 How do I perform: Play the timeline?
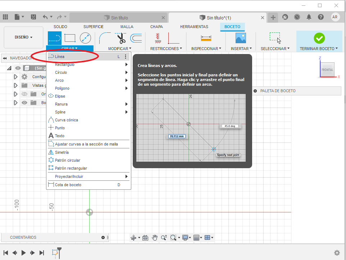(x=23, y=253)
